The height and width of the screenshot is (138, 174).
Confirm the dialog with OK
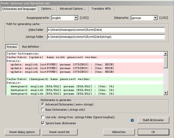pos(153,132)
